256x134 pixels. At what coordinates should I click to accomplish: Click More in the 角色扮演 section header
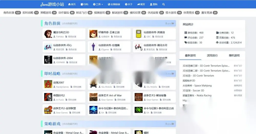[170, 23]
